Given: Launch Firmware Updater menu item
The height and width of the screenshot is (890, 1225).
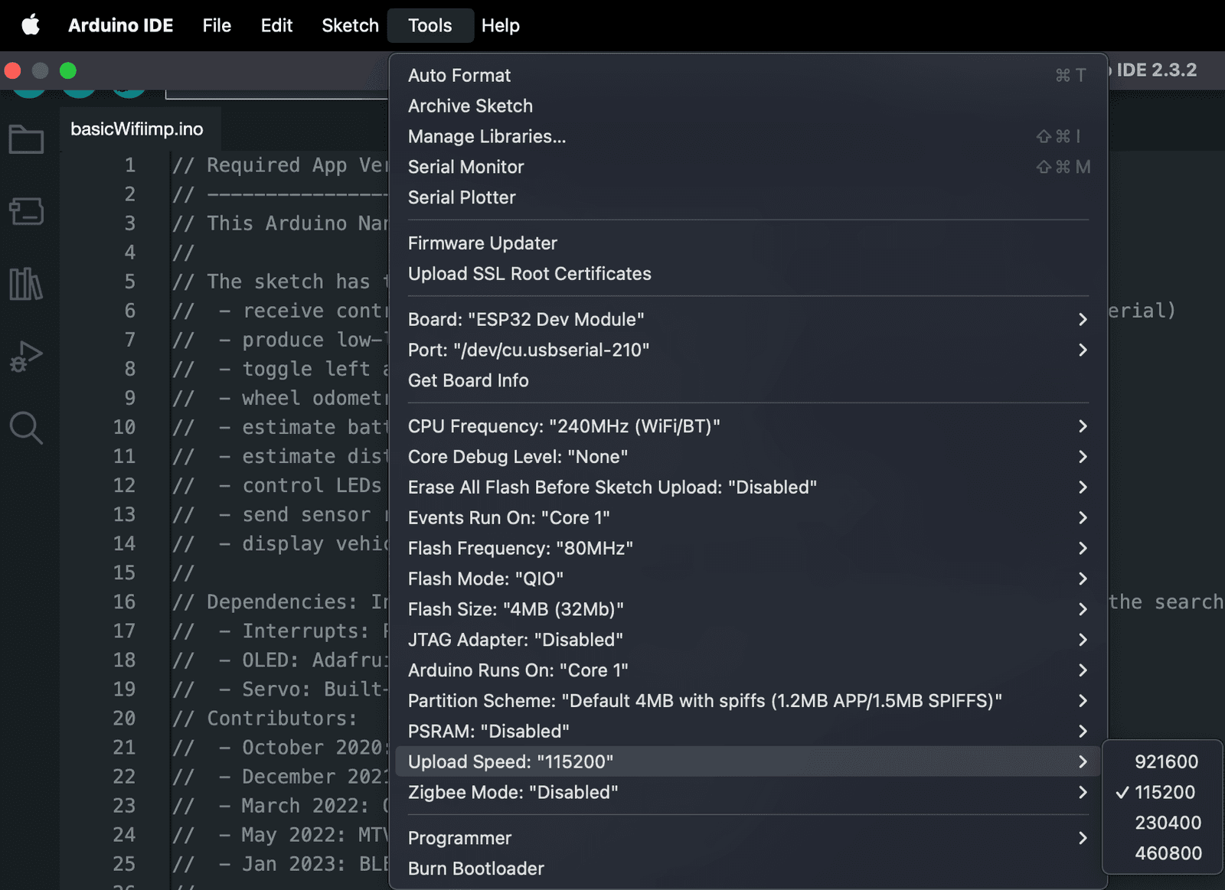Looking at the screenshot, I should coord(748,243).
